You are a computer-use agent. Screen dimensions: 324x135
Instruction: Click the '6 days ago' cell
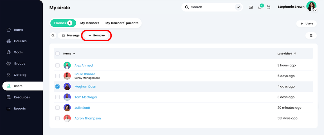pyautogui.click(x=286, y=76)
